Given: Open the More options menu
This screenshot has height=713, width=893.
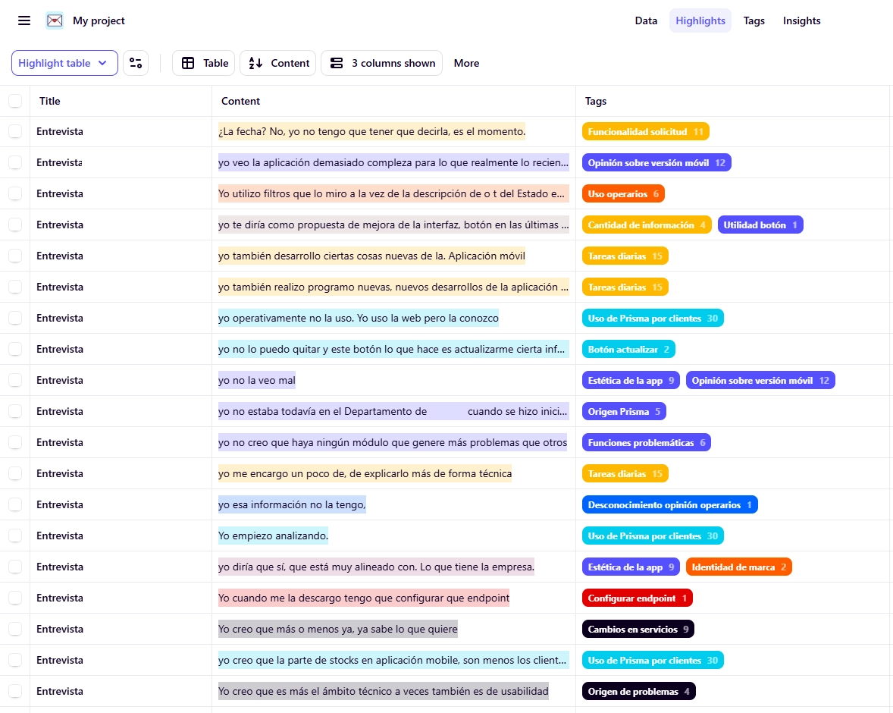Looking at the screenshot, I should pos(466,63).
